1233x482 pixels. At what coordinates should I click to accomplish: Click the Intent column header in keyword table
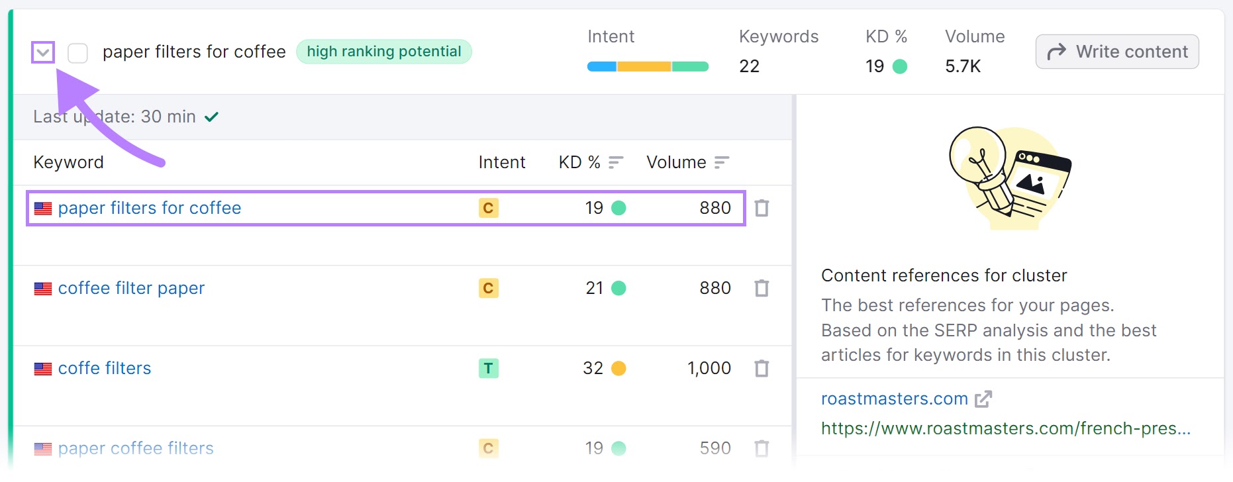(502, 162)
